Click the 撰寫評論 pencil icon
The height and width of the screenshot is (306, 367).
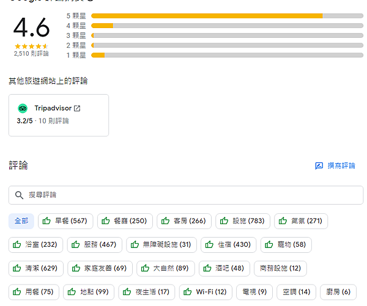(x=319, y=166)
